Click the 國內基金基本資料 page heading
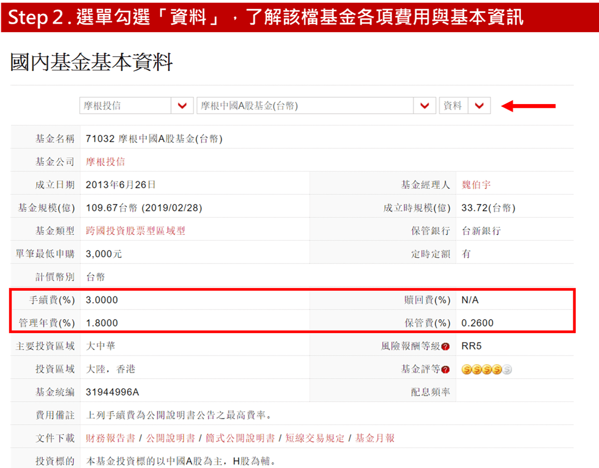599x468 pixels. pos(91,62)
